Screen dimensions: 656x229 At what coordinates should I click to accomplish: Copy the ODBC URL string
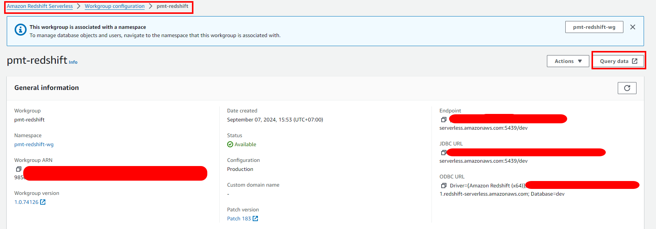443,186
